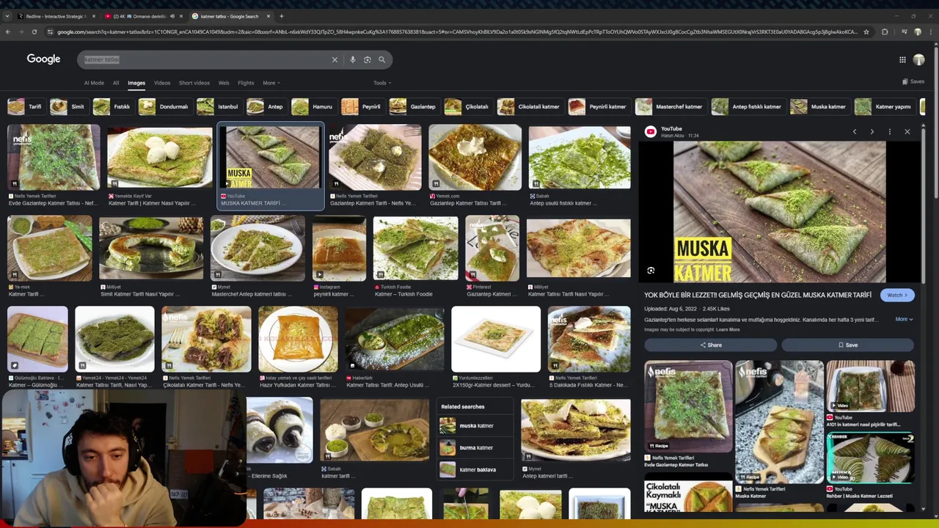
Task: Open Learn More copyright link
Action: point(728,330)
